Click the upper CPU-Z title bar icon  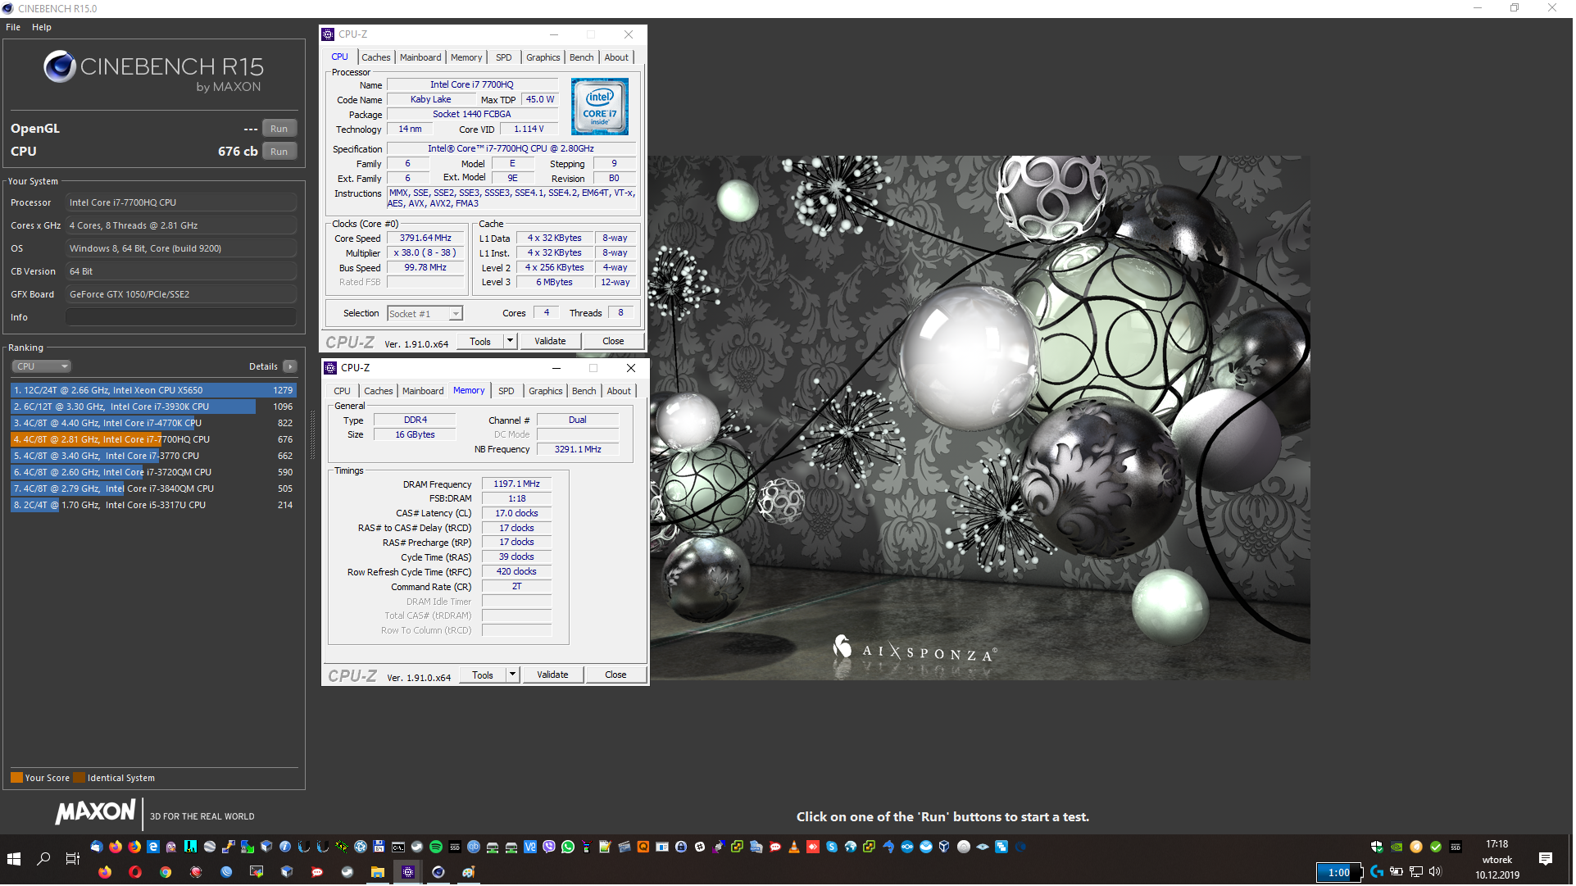point(329,34)
